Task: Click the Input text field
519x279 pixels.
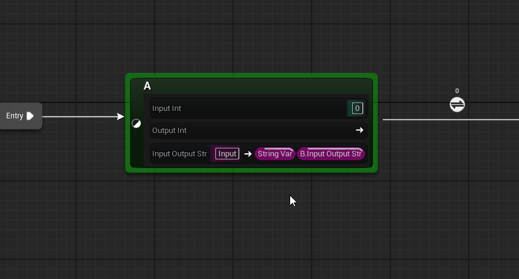Action: point(227,154)
